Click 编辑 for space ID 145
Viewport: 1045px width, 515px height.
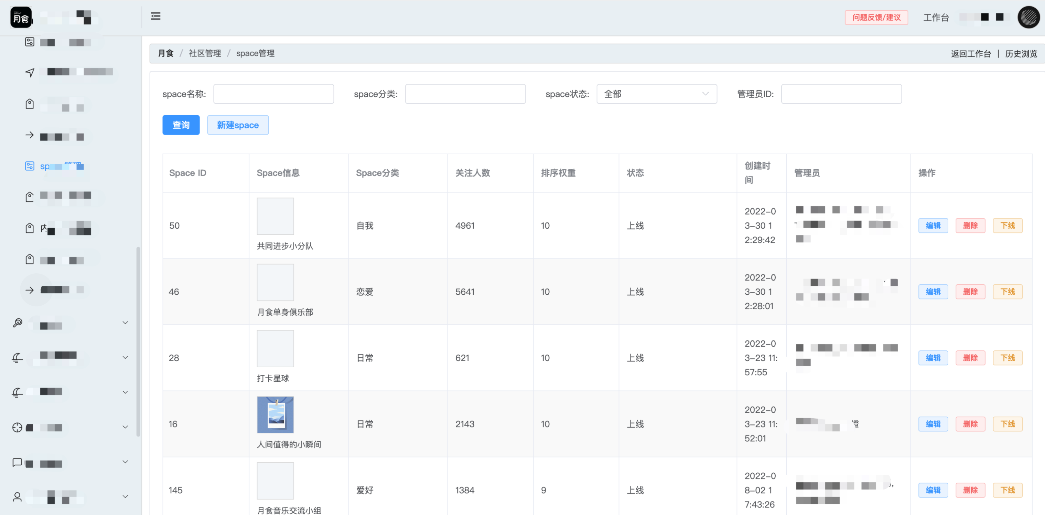pos(933,491)
